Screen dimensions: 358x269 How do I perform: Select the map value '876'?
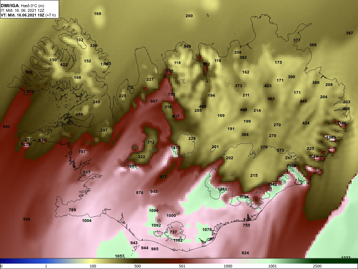coord(140,193)
